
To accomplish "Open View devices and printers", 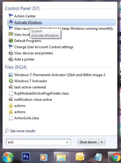I will pyautogui.click(x=34, y=53).
